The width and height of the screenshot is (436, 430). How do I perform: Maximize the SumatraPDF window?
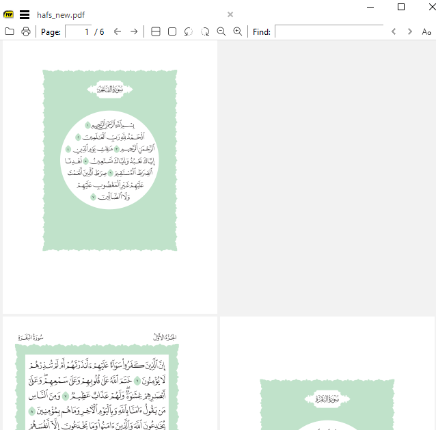pyautogui.click(x=401, y=7)
